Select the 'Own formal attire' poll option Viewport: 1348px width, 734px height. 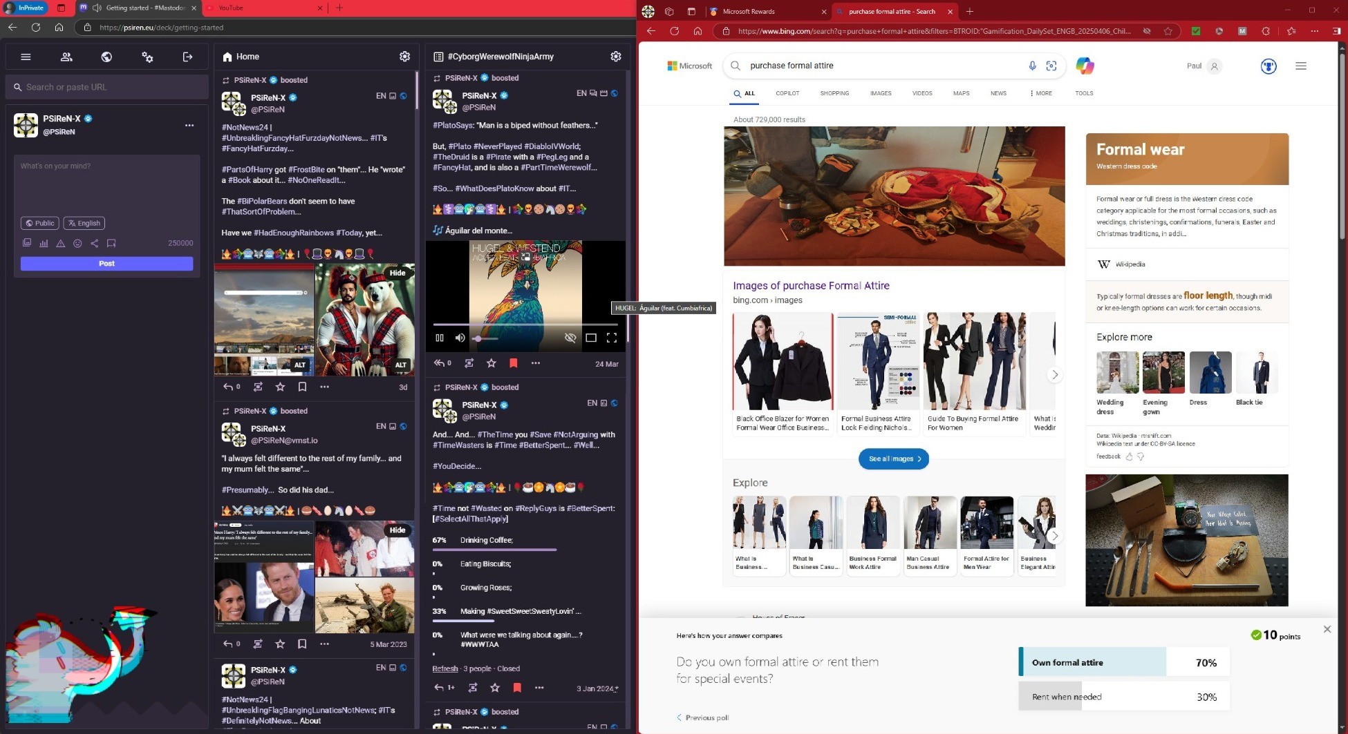tap(1124, 663)
